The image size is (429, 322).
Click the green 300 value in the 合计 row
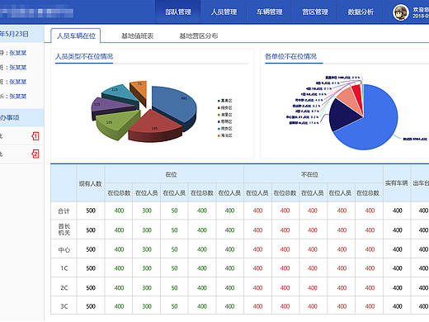pos(147,211)
